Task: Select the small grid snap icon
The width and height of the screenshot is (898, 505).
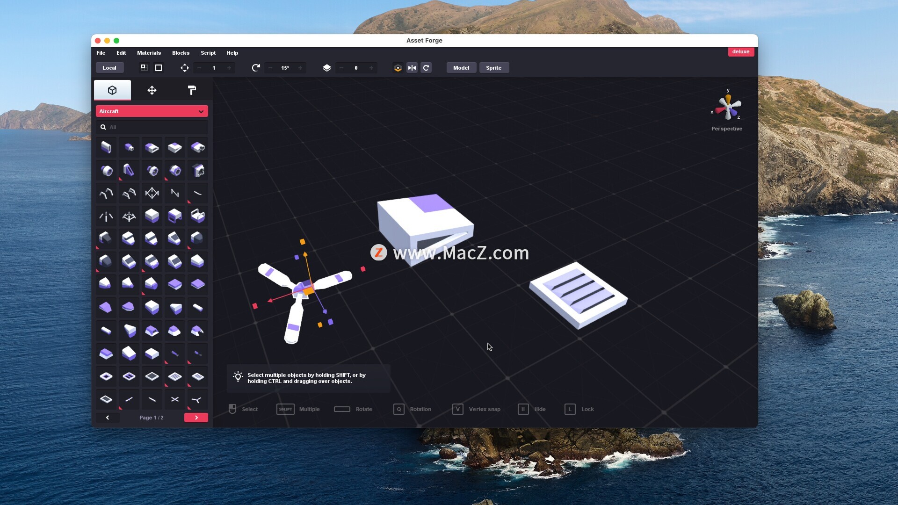Action: [x=144, y=68]
